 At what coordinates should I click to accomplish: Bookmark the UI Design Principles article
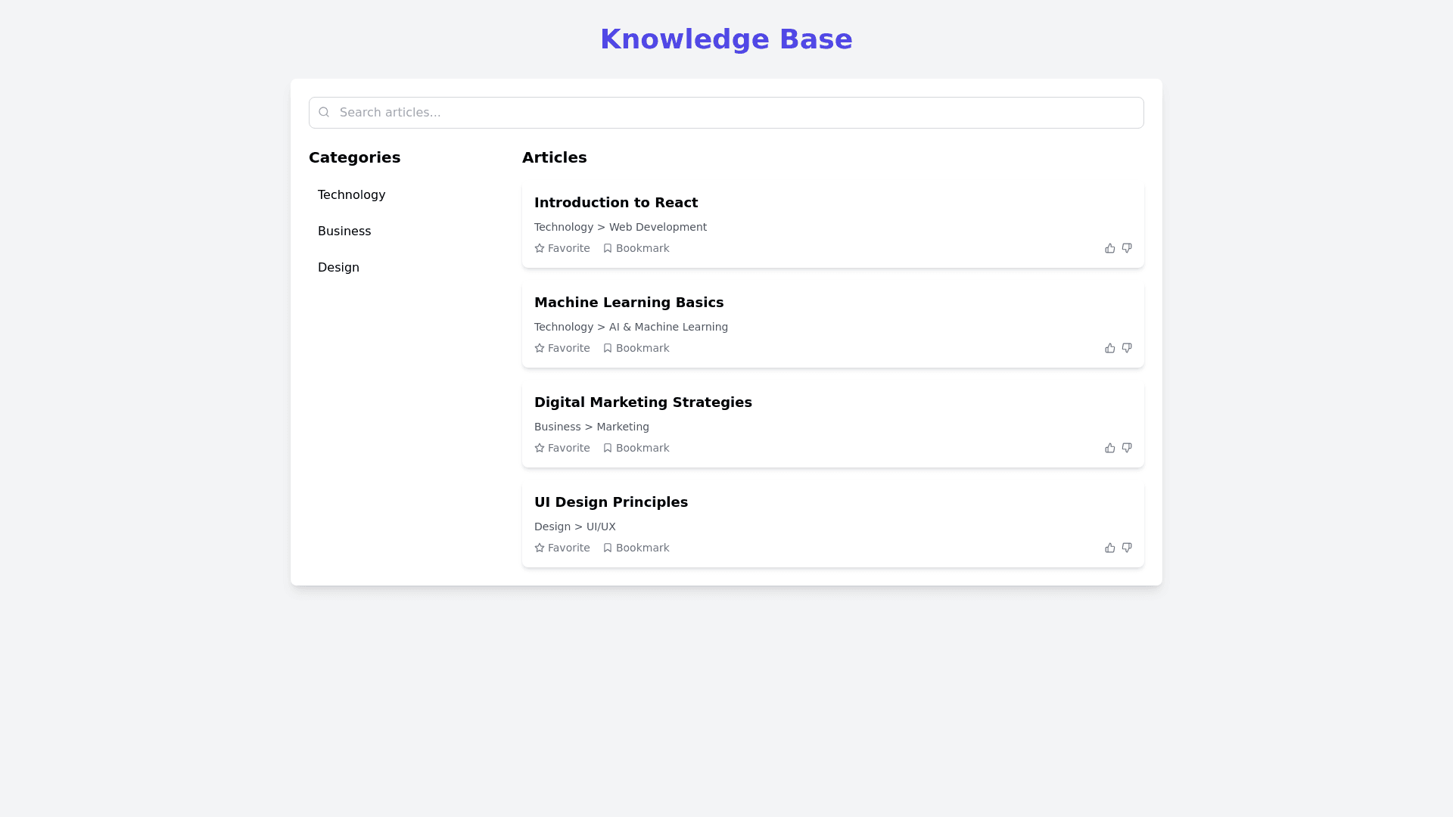tap(636, 548)
